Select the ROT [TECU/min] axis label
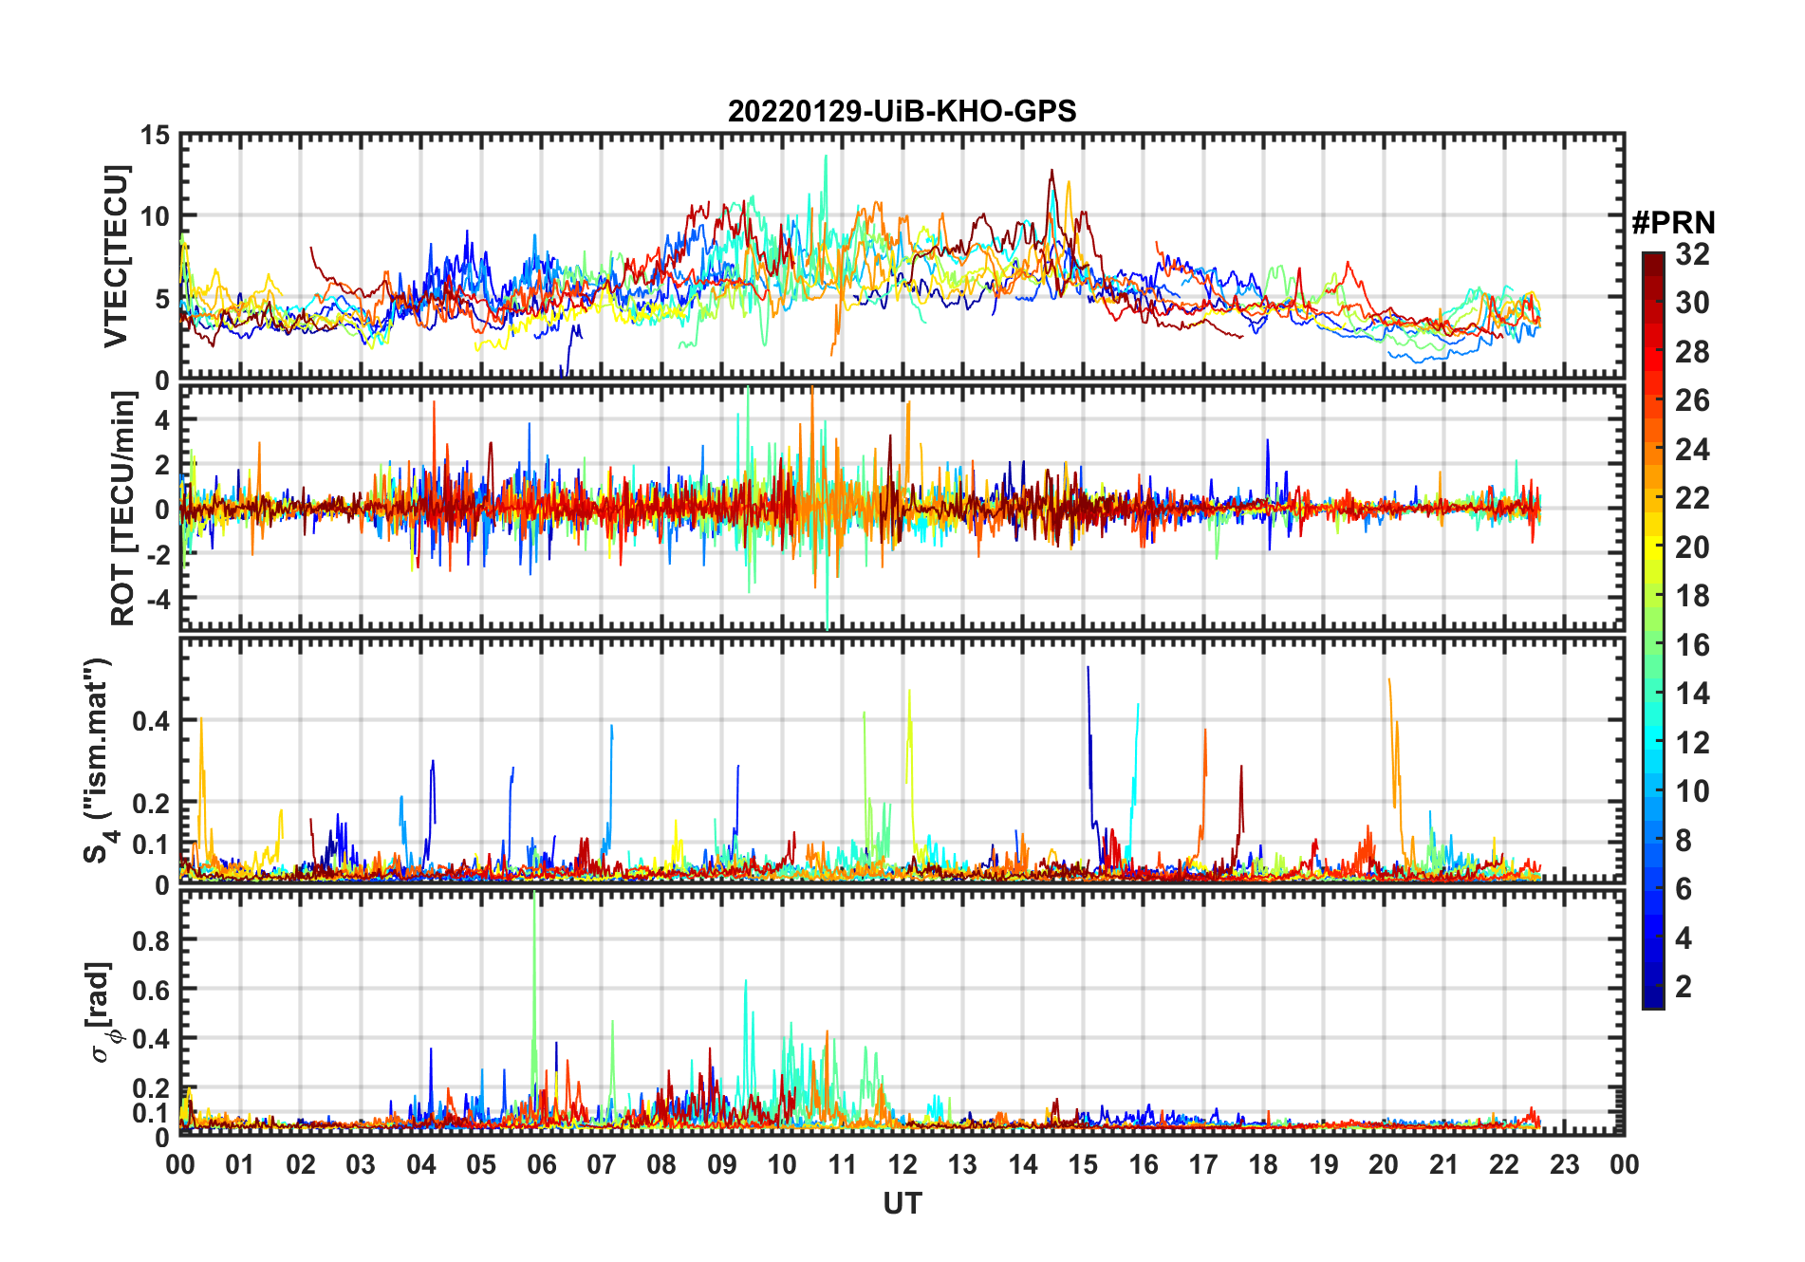This screenshot has width=1805, height=1262. point(122,509)
